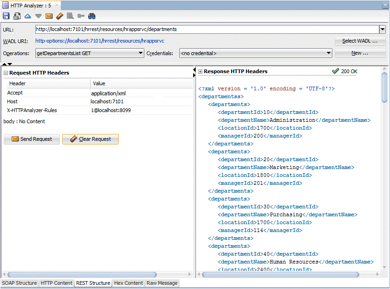The width and height of the screenshot is (390, 289).
Task: Click the opening departmentss root tag
Action: (x=221, y=96)
